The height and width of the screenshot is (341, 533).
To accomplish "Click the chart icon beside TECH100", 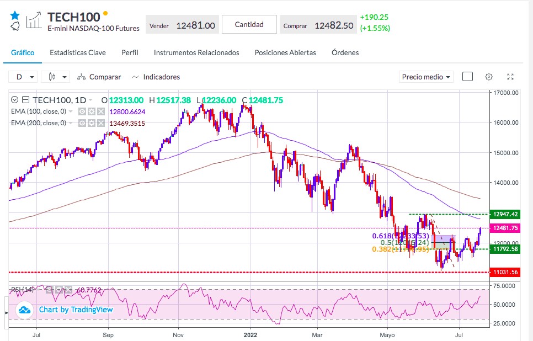I will pyautogui.click(x=34, y=20).
